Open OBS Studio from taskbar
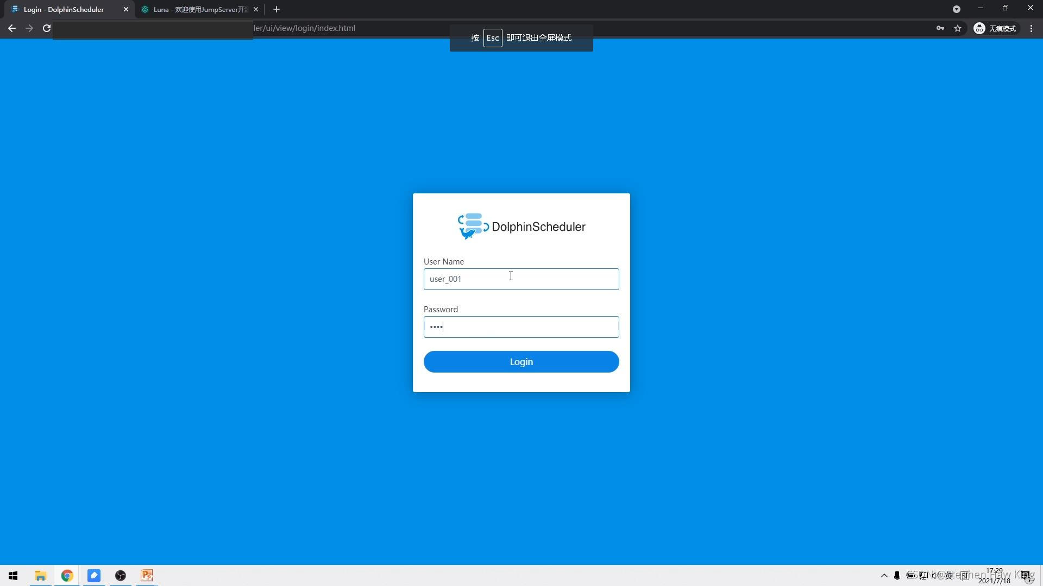This screenshot has width=1043, height=586. click(x=121, y=576)
